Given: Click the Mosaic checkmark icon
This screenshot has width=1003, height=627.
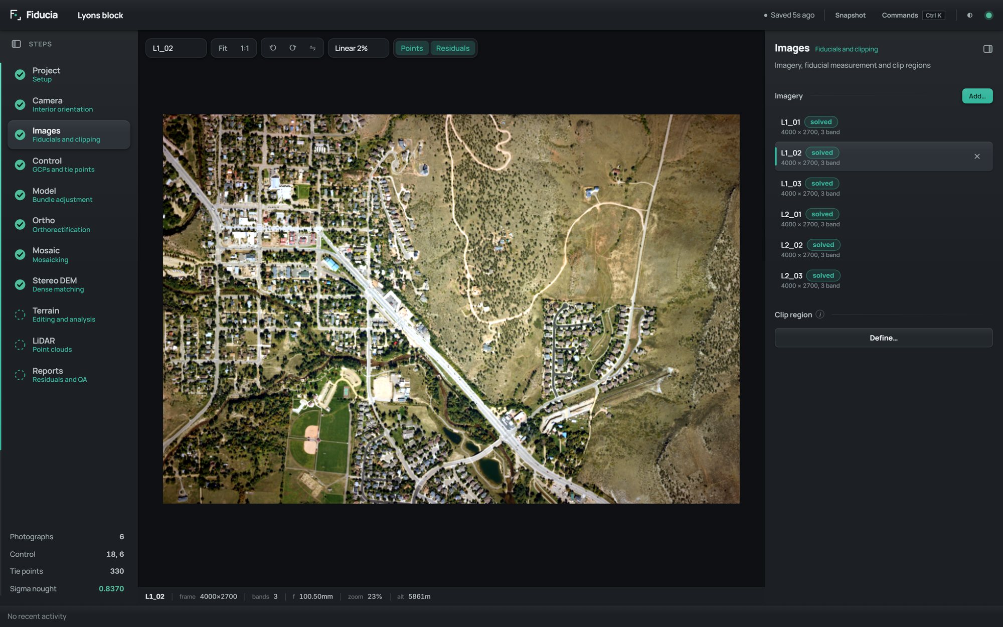Looking at the screenshot, I should click(20, 255).
